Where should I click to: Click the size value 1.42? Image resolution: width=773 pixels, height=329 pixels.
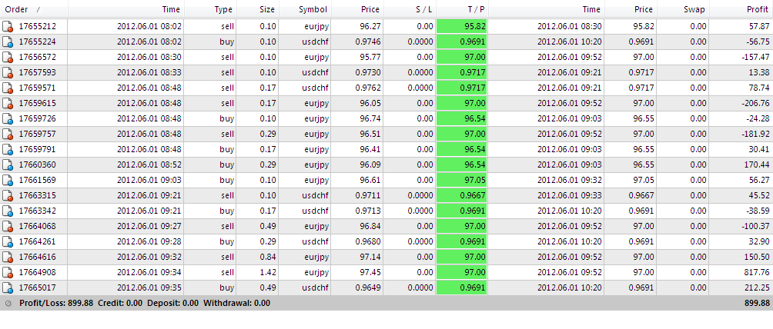(268, 272)
